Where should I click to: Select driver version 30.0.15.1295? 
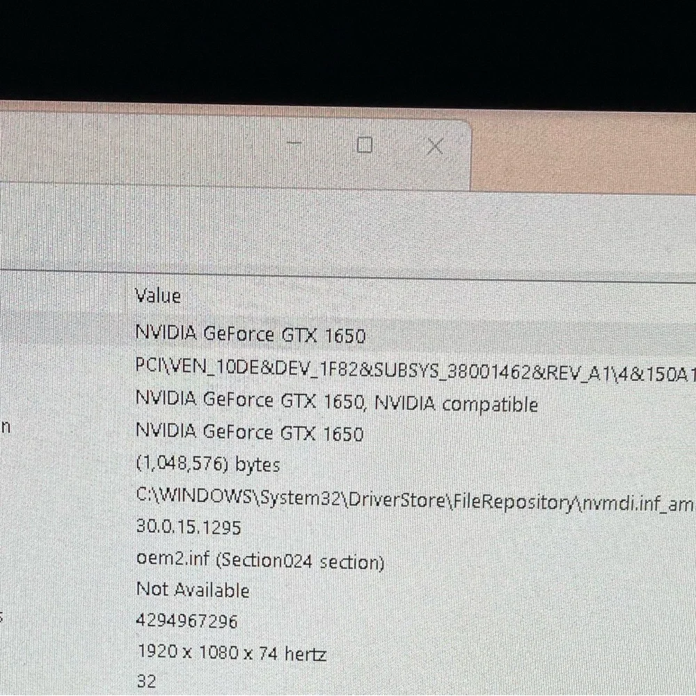coord(188,528)
